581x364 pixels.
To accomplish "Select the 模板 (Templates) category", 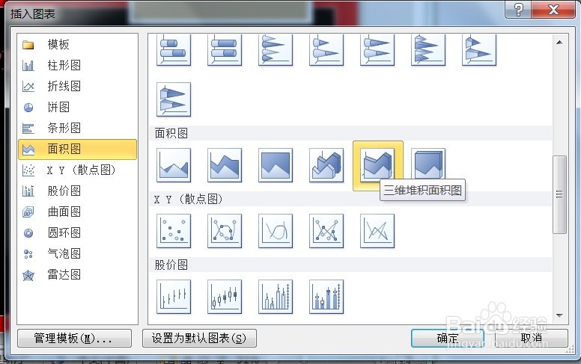I will (77, 44).
